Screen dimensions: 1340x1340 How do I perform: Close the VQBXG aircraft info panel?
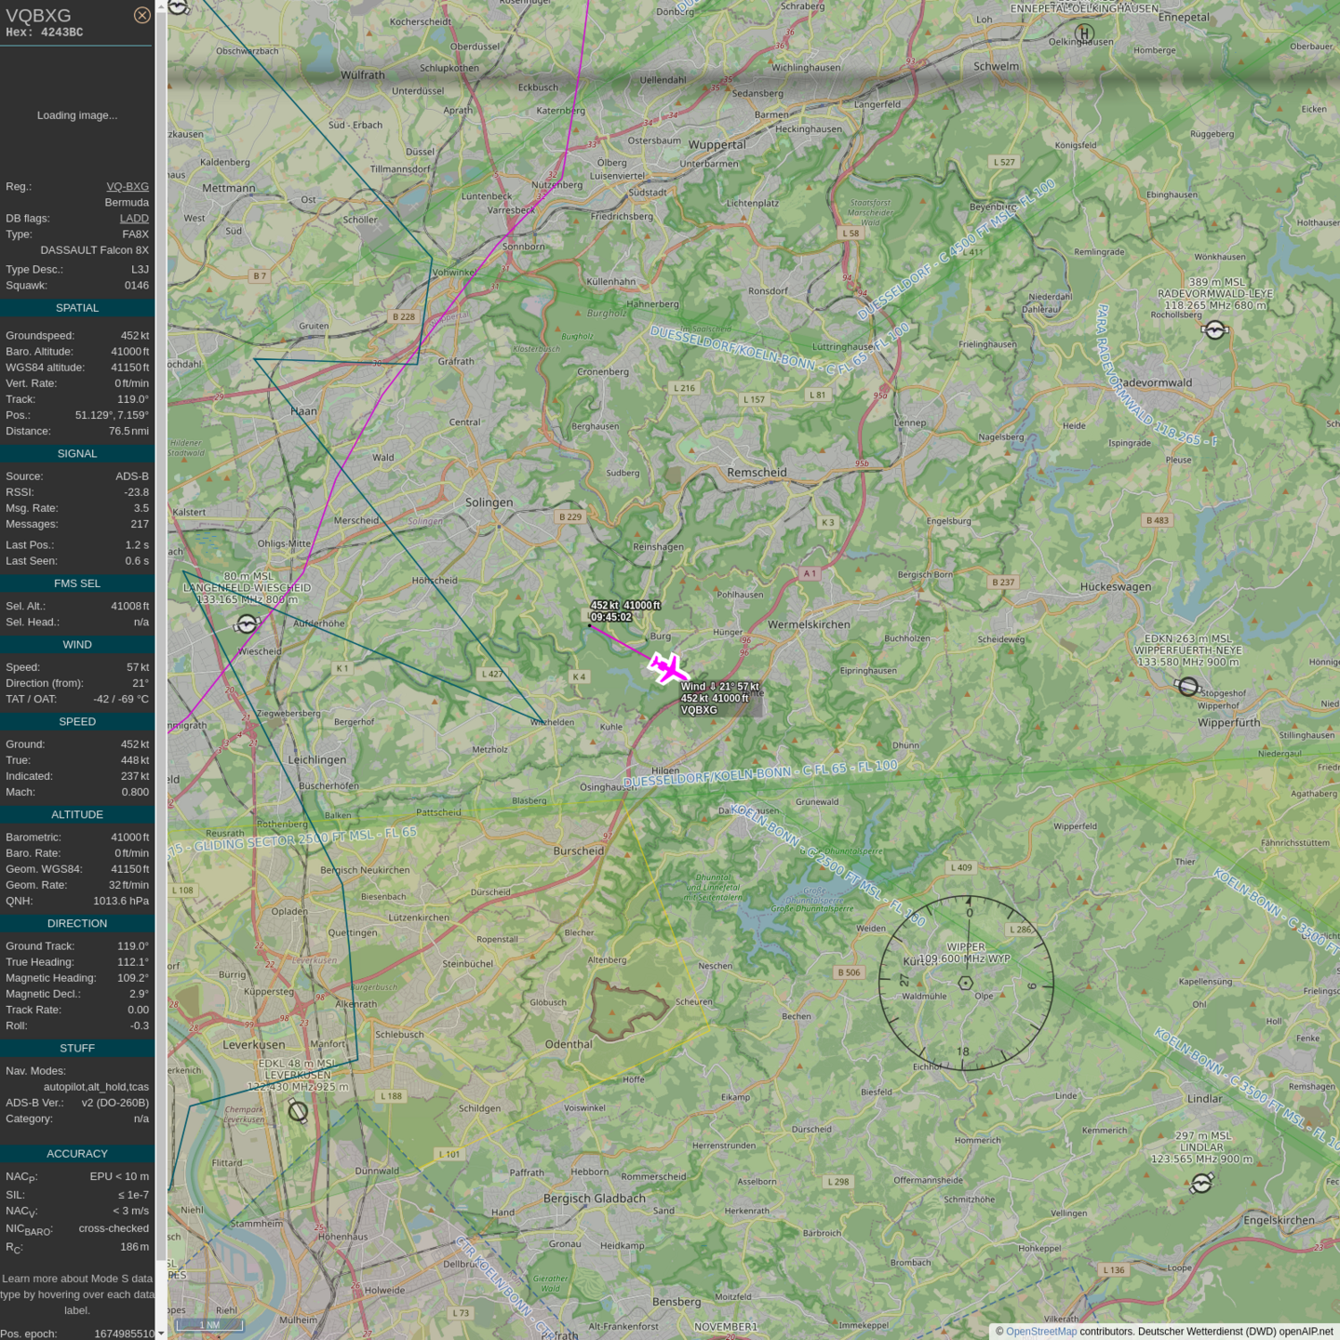click(141, 15)
